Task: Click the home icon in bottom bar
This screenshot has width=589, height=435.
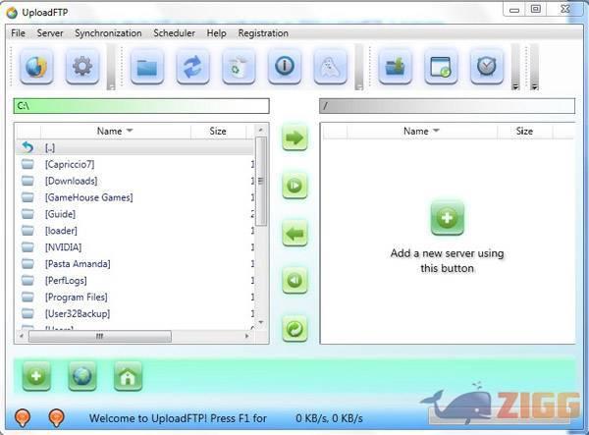Action: coord(129,376)
